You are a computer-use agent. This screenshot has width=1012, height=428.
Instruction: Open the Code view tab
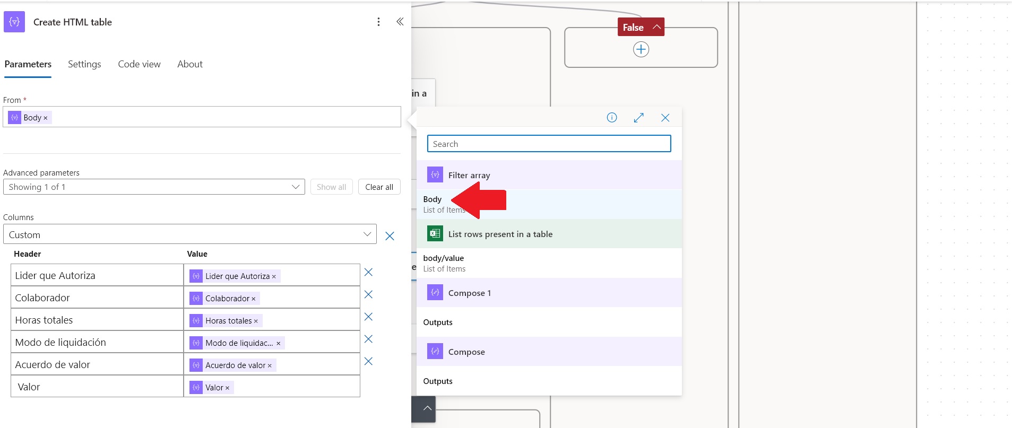tap(139, 64)
